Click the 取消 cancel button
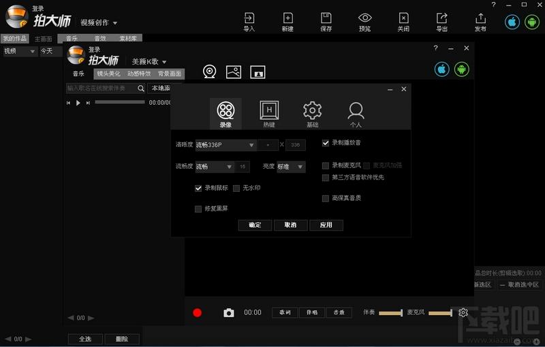 pyautogui.click(x=290, y=225)
